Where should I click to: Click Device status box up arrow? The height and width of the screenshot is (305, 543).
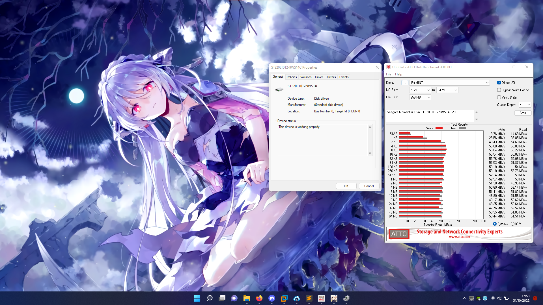tap(370, 127)
